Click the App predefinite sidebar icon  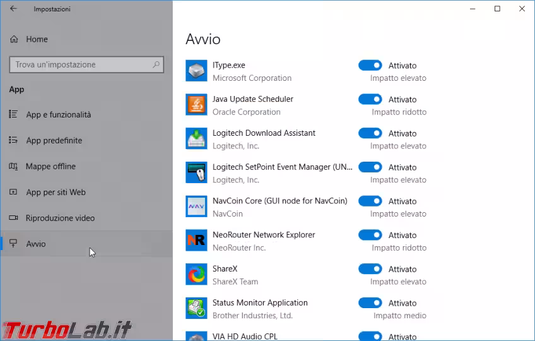pyautogui.click(x=13, y=140)
